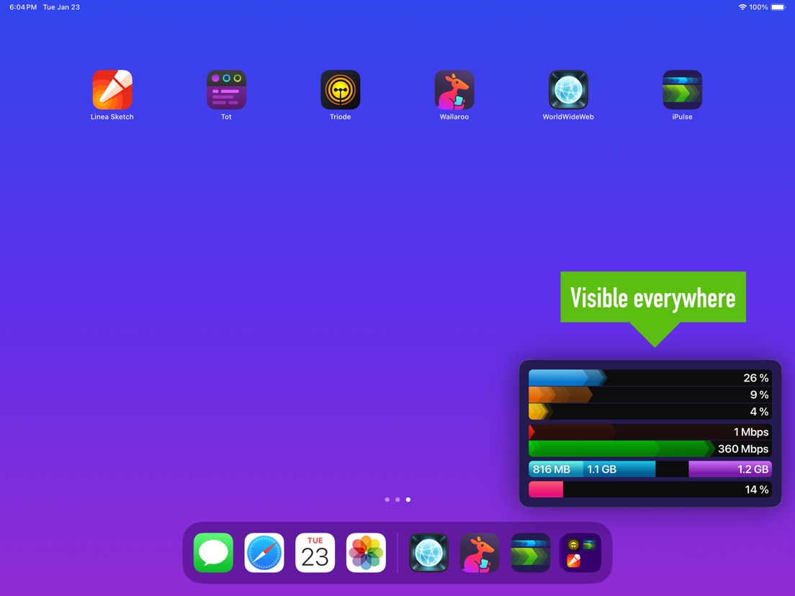Tap the pink 14 % bar

(x=546, y=489)
